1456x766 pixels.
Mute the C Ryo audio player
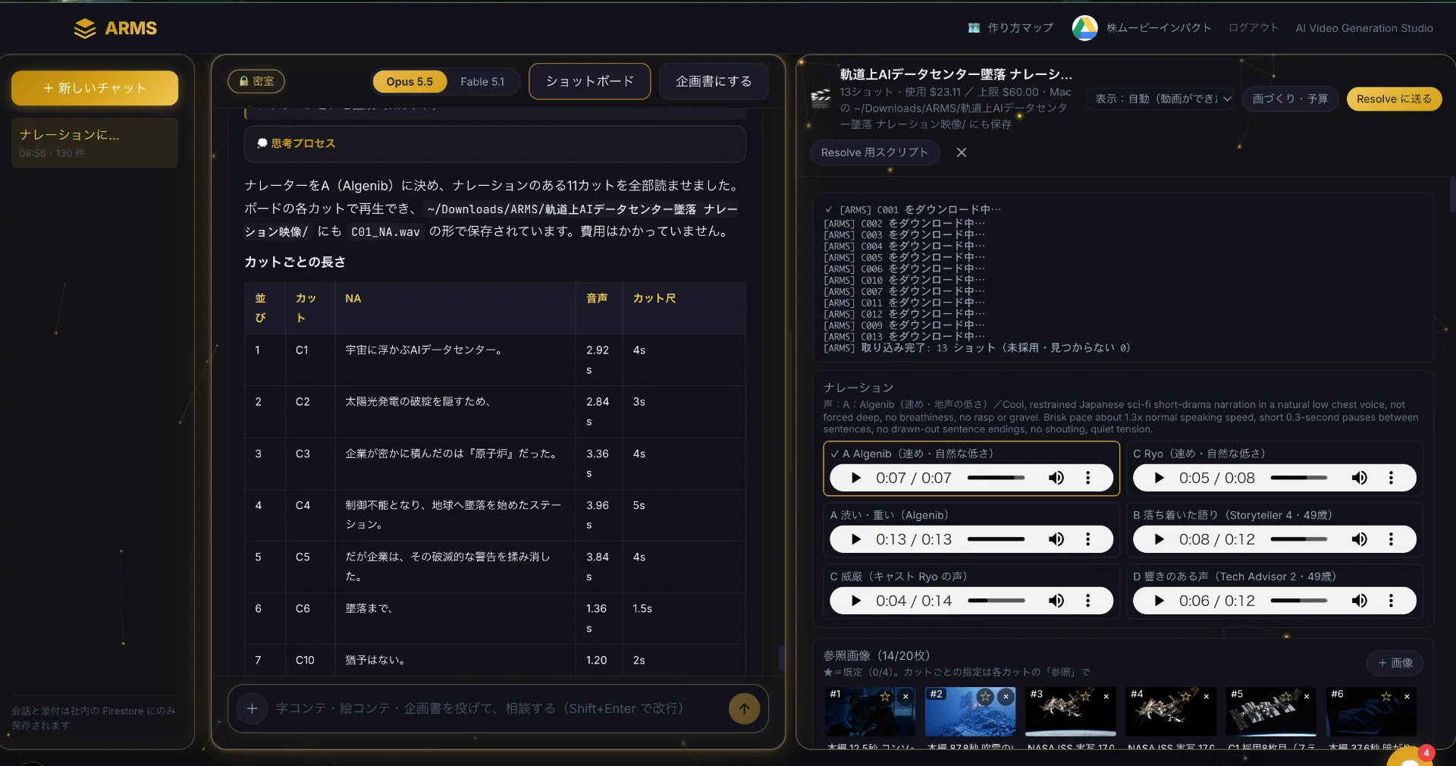click(1360, 478)
